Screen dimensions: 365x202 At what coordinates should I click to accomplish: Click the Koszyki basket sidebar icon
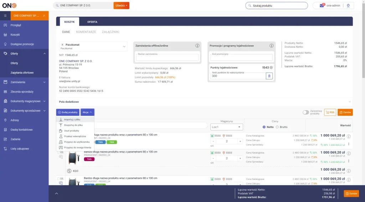coord(5,35)
